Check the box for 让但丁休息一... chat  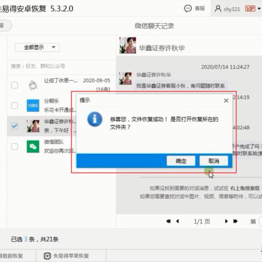point(15,85)
